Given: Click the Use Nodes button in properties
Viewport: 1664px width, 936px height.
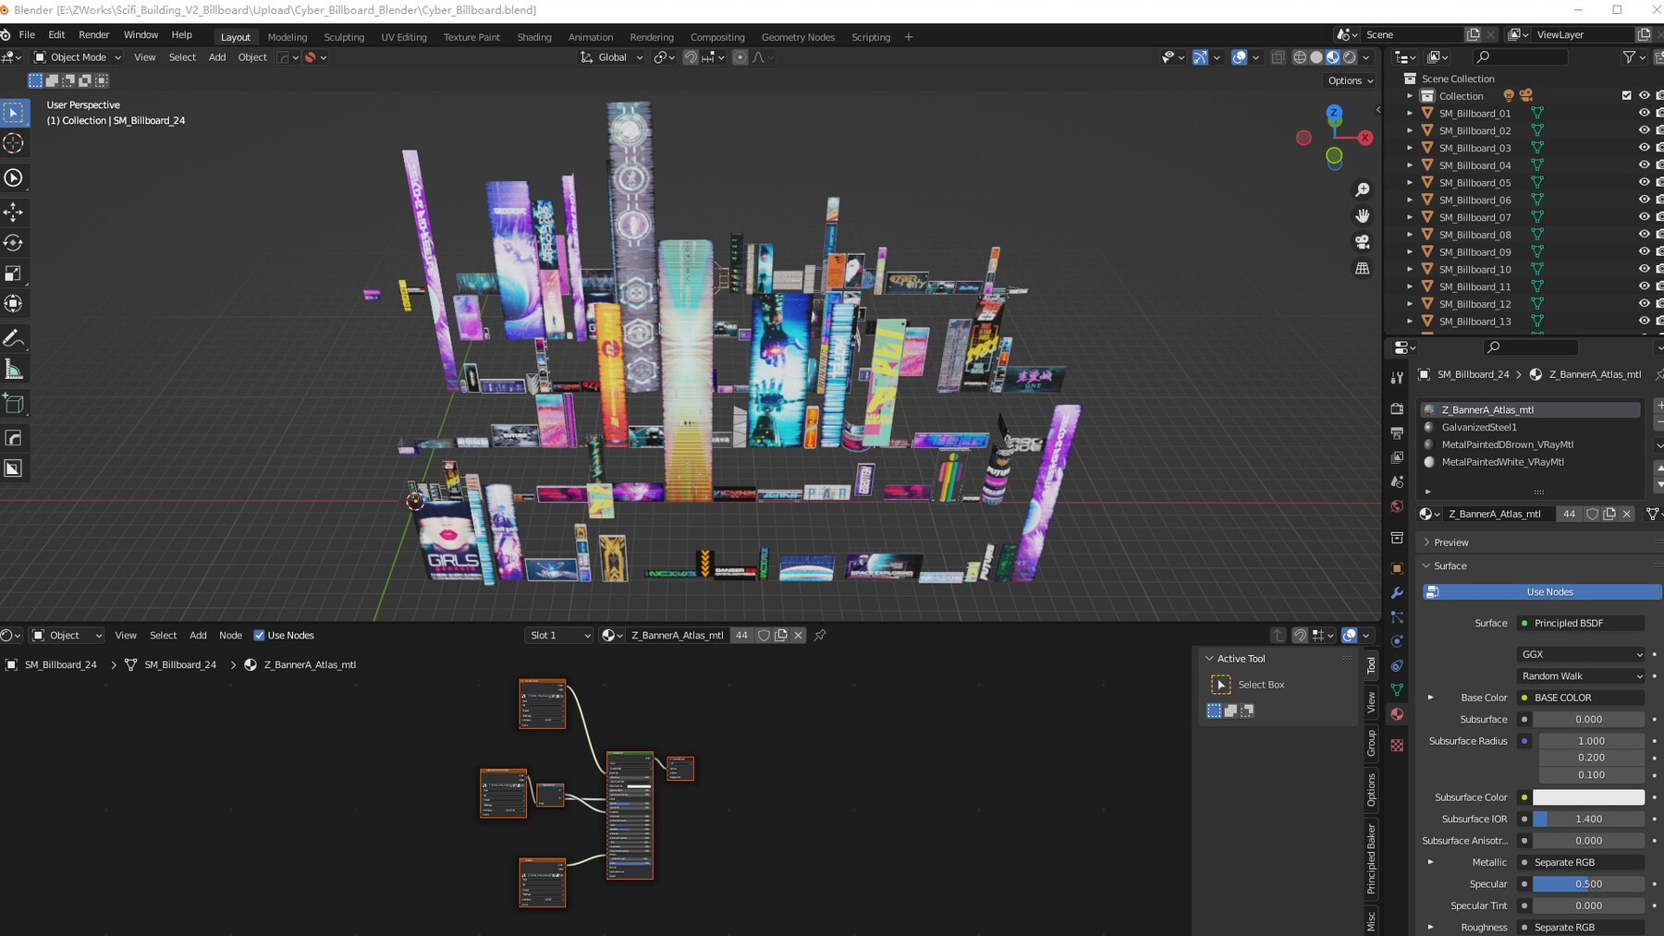Looking at the screenshot, I should click(x=1541, y=591).
